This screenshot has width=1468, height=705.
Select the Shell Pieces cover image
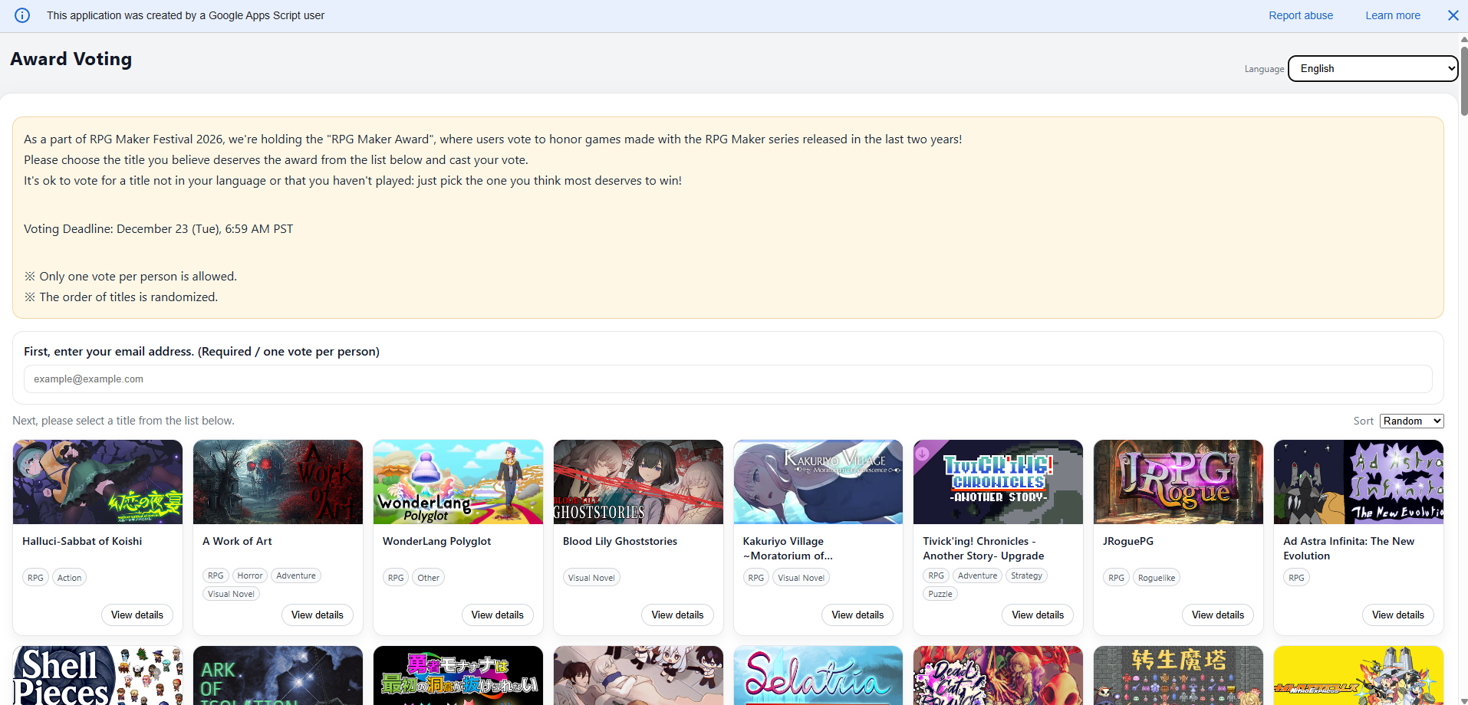point(97,676)
